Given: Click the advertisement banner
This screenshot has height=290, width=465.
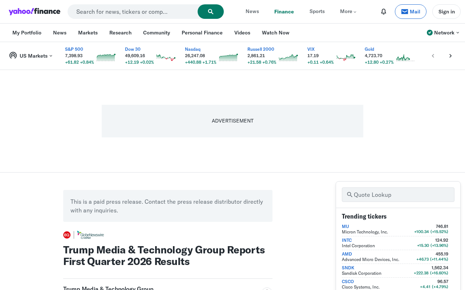Looking at the screenshot, I should click(232, 121).
